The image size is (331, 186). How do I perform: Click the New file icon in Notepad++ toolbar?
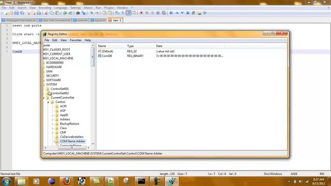click(x=6, y=13)
